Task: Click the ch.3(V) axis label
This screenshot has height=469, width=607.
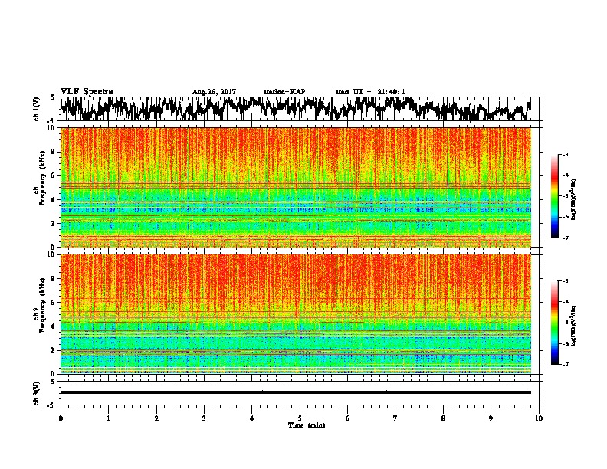Action: [x=37, y=393]
